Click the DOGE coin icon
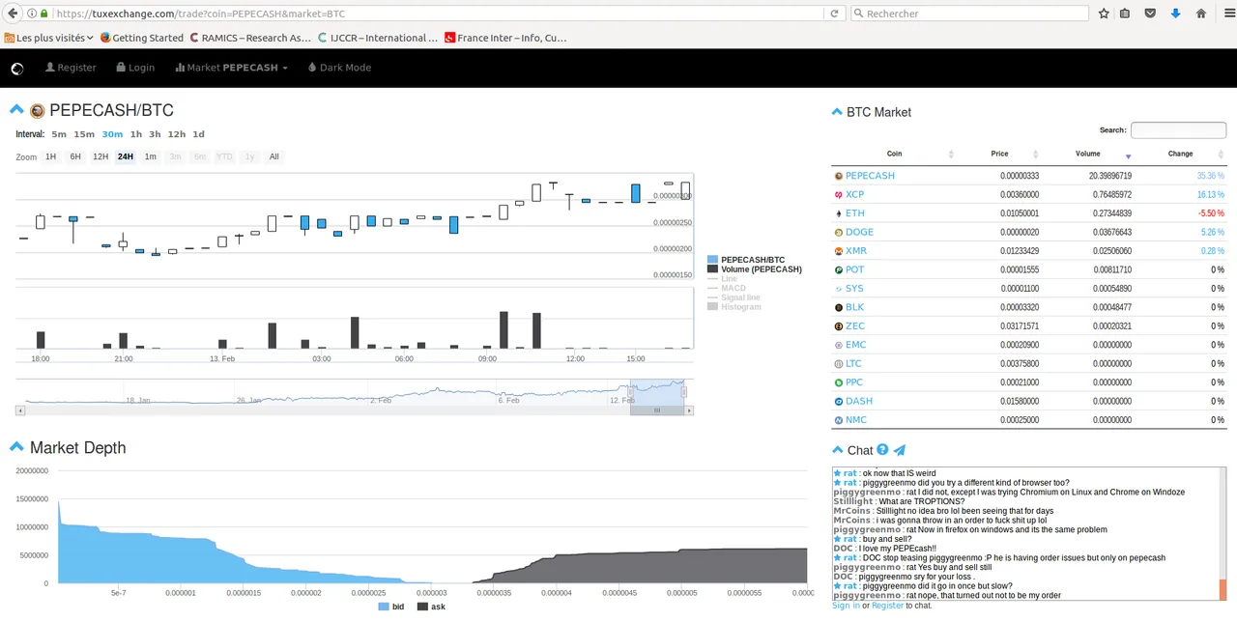Screen dimensions: 1237x622 pos(838,233)
